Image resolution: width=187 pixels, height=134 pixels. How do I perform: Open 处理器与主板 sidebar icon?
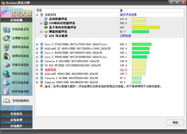pyautogui.click(x=6, y=39)
